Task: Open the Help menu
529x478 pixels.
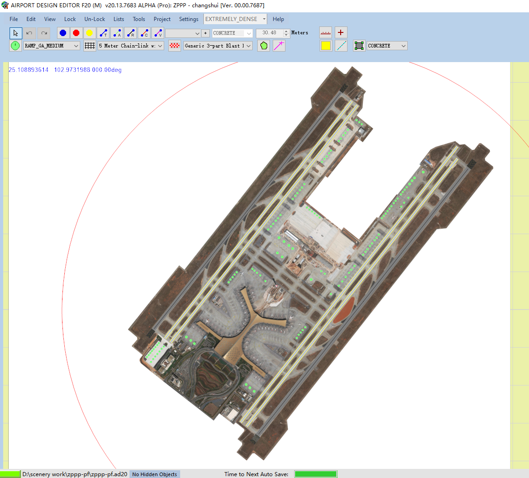Action: pyautogui.click(x=278, y=19)
